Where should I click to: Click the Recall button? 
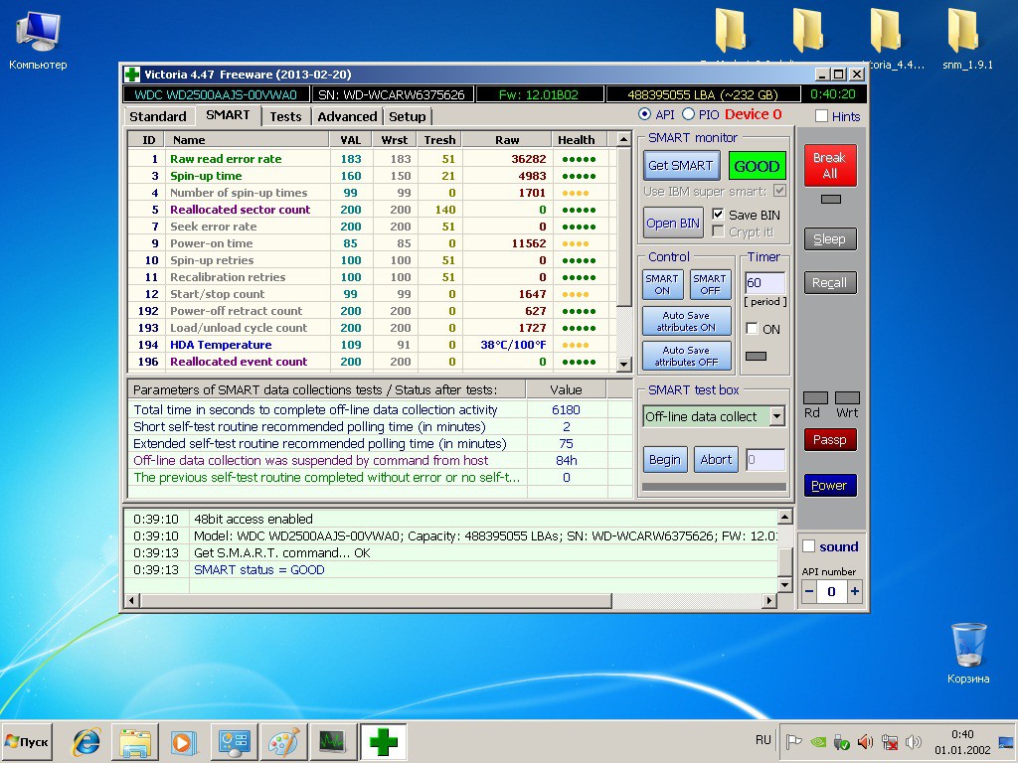coord(830,283)
